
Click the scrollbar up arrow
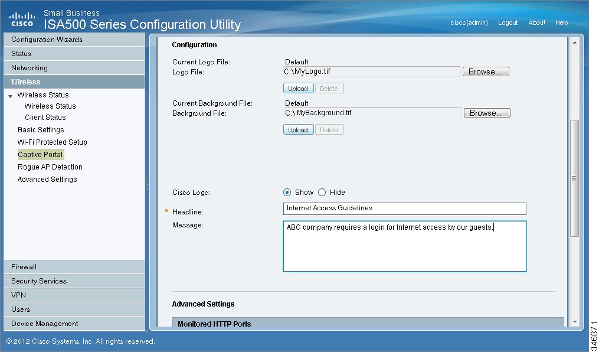[x=575, y=43]
